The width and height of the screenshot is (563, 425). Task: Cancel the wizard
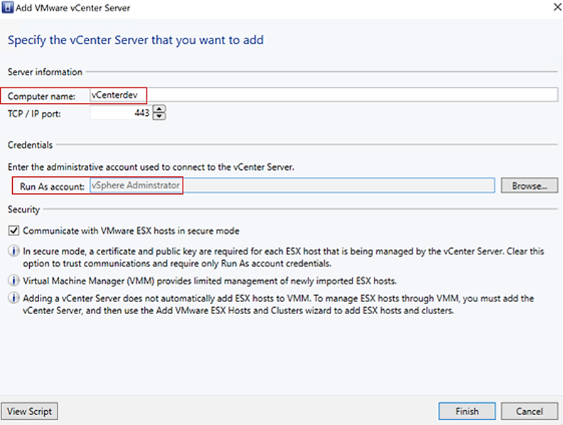point(528,411)
